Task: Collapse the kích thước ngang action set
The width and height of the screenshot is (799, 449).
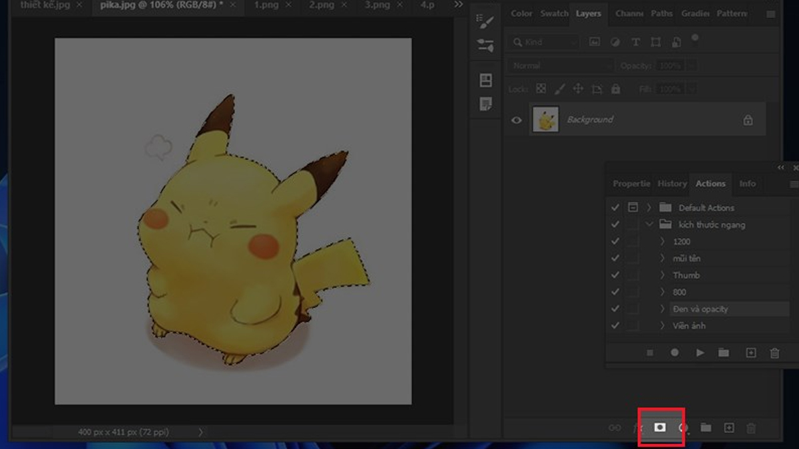Action: click(649, 225)
